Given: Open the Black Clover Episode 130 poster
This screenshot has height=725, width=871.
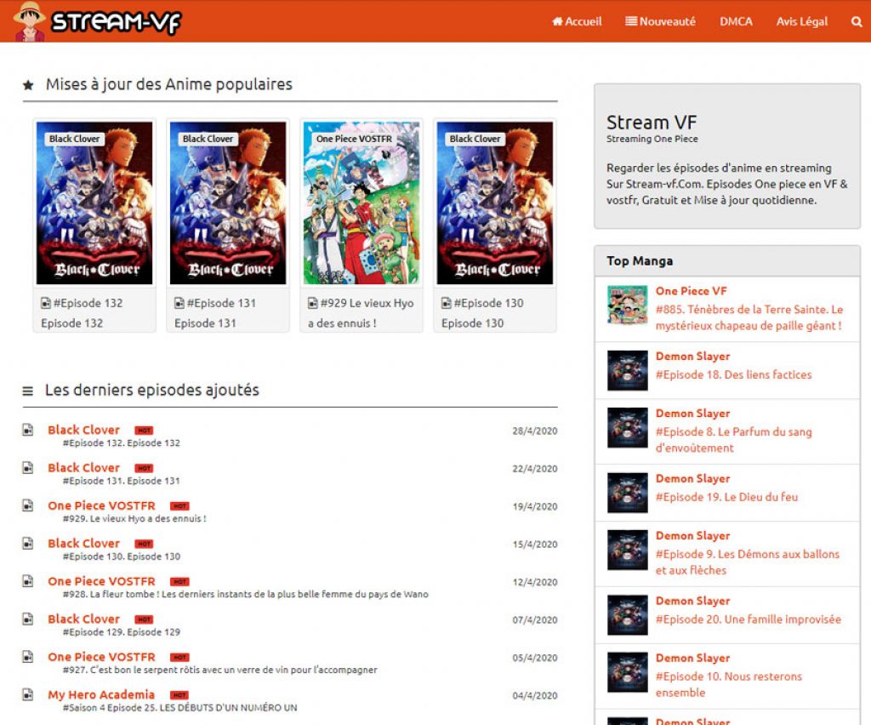Looking at the screenshot, I should pos(495,203).
